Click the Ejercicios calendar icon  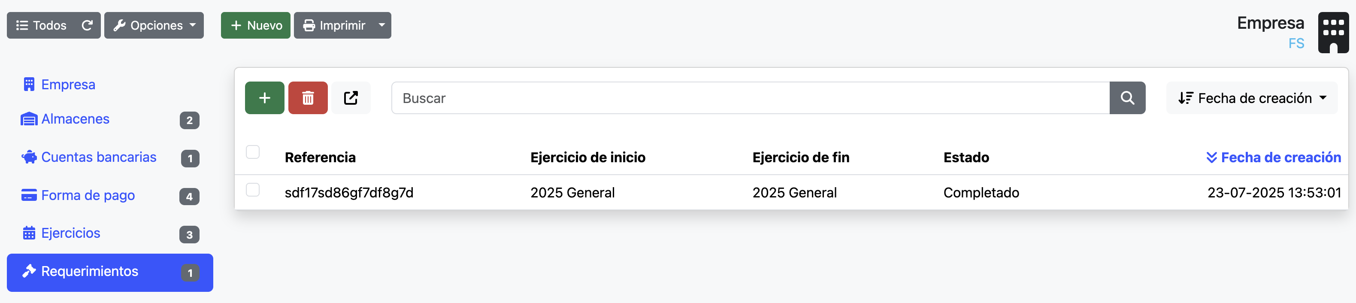29,232
